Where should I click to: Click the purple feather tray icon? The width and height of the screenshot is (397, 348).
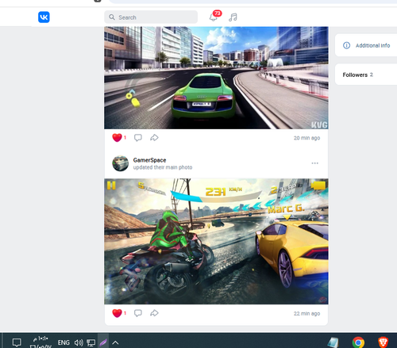point(103,342)
